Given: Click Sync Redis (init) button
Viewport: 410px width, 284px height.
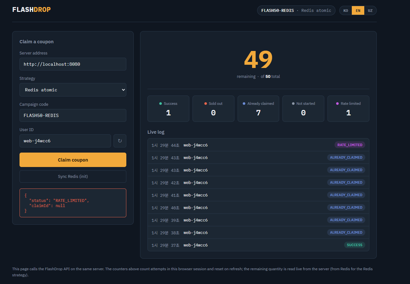Looking at the screenshot, I should (x=73, y=176).
